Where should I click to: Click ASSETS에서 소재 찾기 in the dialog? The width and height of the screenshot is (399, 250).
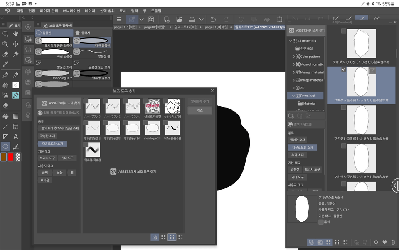(59, 103)
